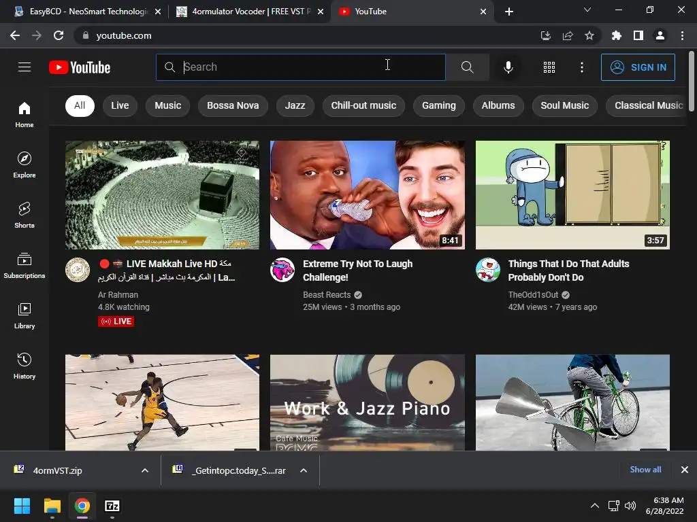Open YouTube settings three-dot menu
This screenshot has height=522, width=697.
(x=581, y=67)
